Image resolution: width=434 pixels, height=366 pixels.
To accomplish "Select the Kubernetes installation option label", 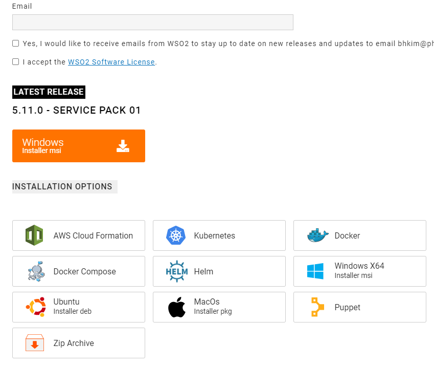I will click(215, 235).
